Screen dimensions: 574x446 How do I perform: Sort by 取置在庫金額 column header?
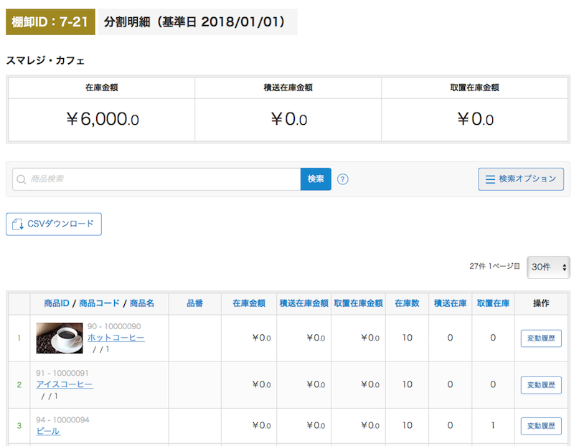pos(358,303)
